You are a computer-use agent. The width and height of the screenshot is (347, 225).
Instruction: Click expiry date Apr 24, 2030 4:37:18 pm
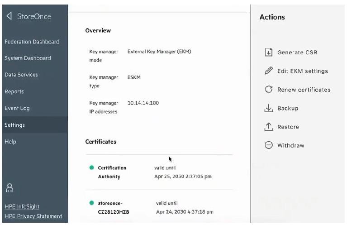click(x=185, y=212)
